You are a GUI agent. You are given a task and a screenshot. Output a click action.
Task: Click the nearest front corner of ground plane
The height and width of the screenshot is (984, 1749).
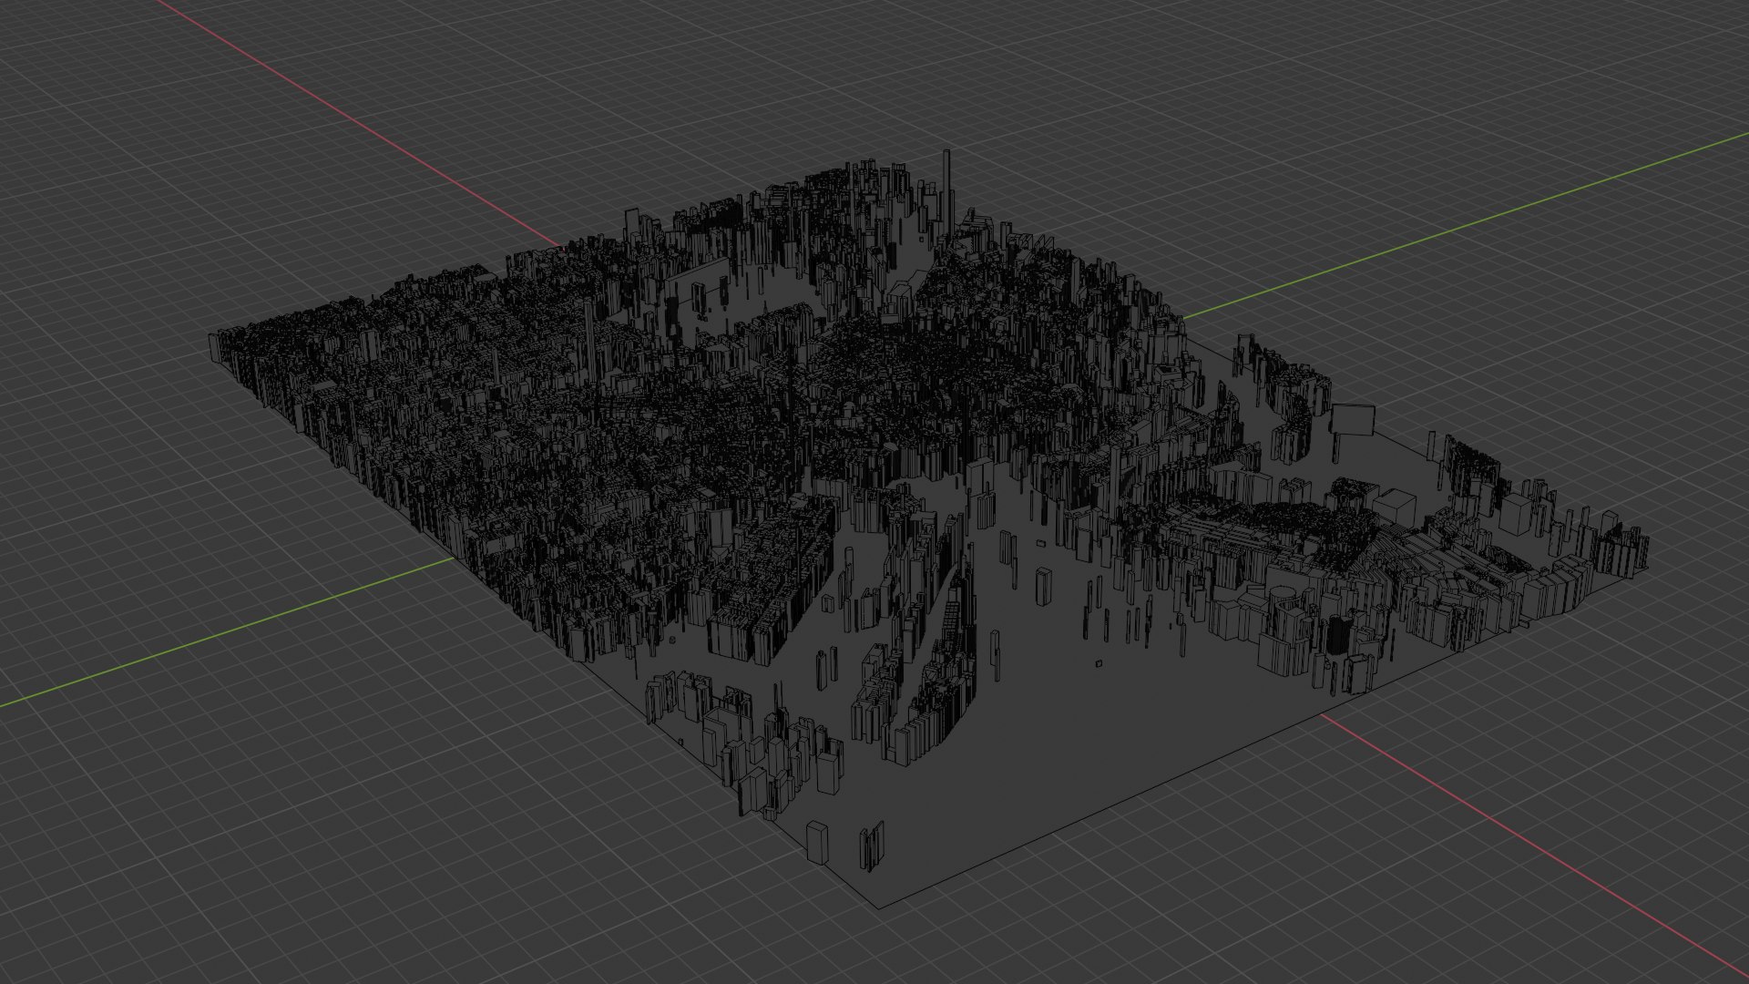click(880, 907)
